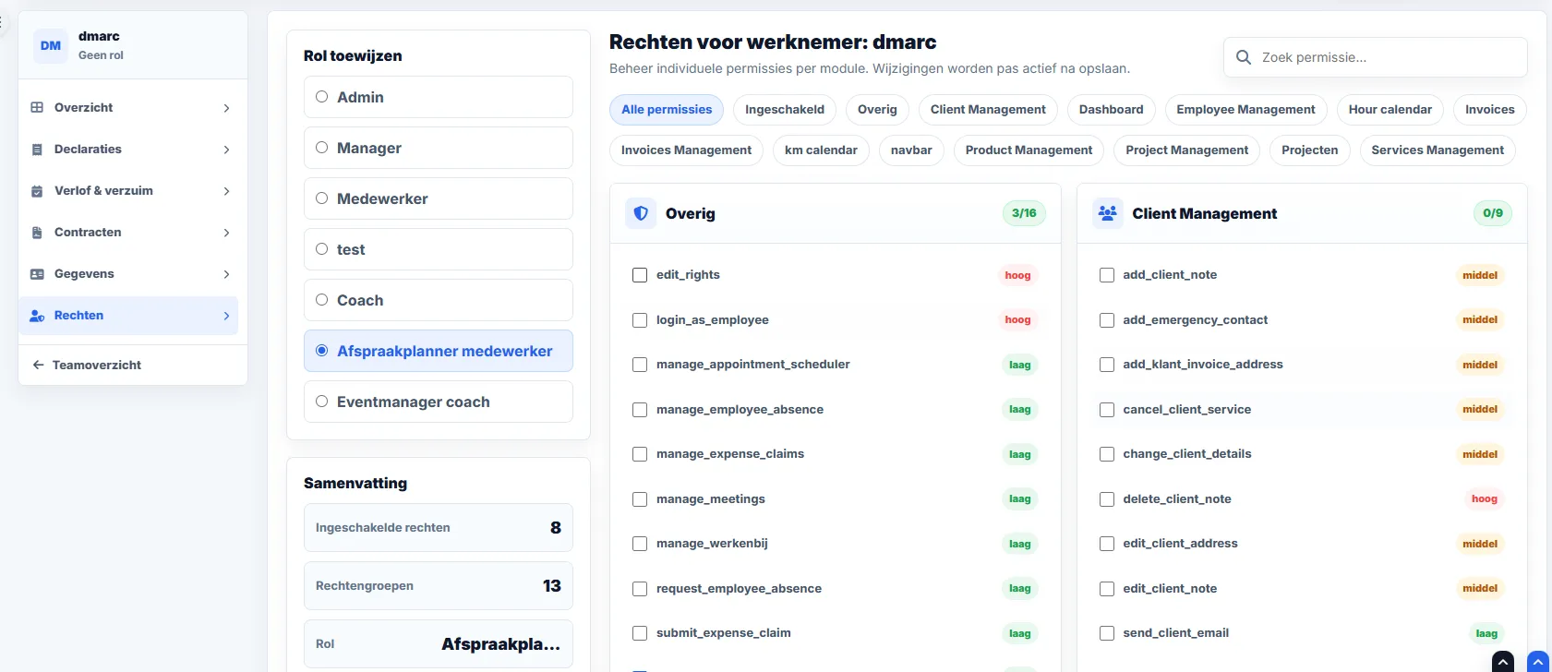Enable the edit_rights checkbox

(x=640, y=275)
